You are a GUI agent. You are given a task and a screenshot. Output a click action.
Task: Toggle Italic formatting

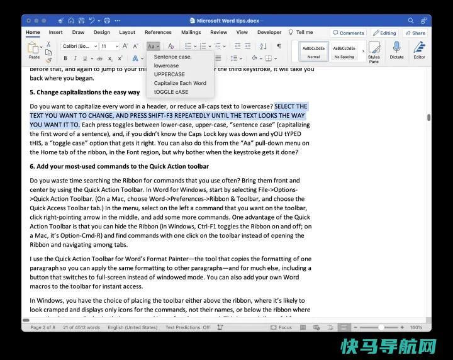click(75, 59)
